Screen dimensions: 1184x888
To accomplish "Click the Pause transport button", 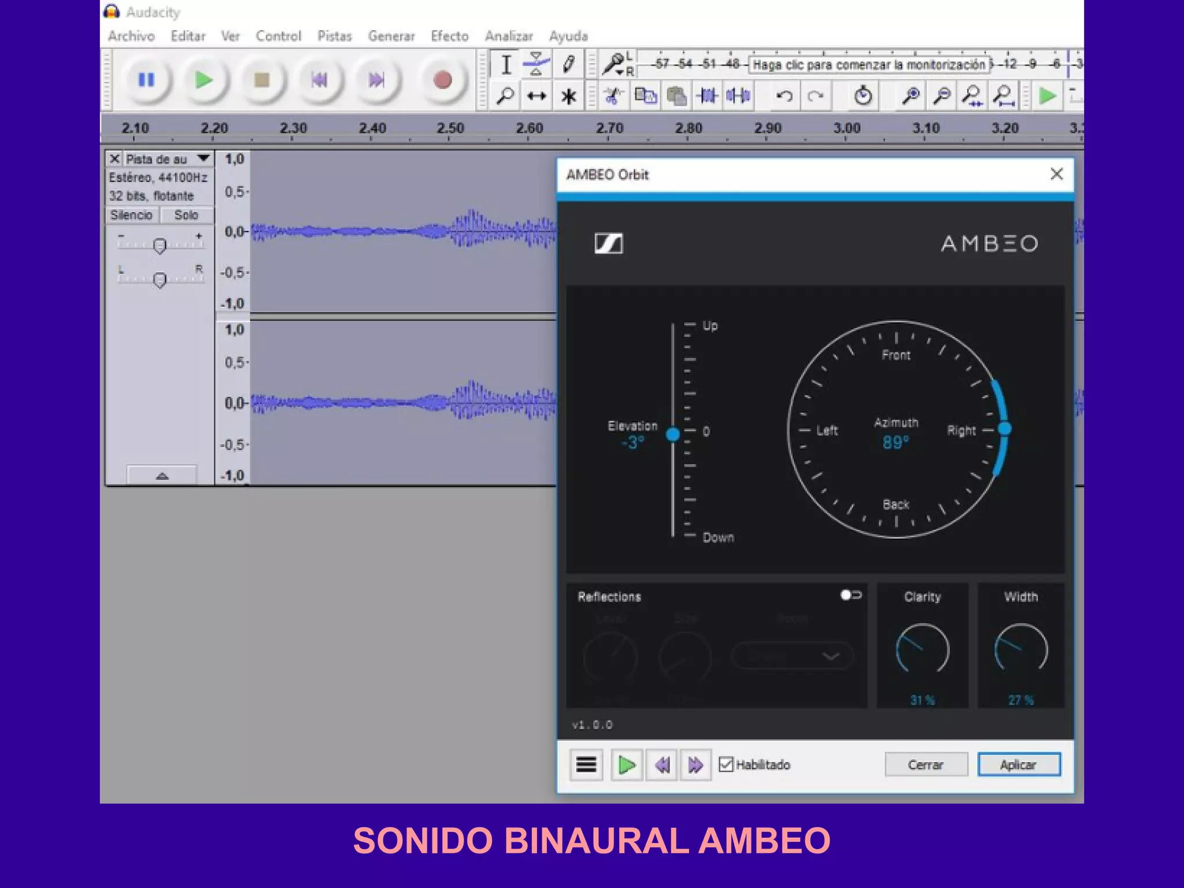I will point(147,80).
